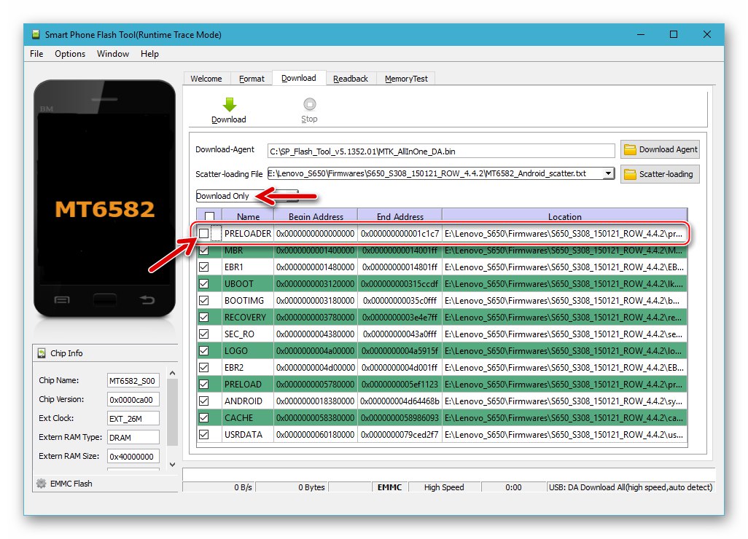Click the green Download arrow icon

point(229,103)
